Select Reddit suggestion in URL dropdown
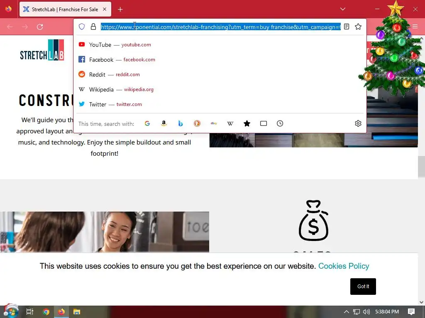The height and width of the screenshot is (318, 425). point(220,75)
